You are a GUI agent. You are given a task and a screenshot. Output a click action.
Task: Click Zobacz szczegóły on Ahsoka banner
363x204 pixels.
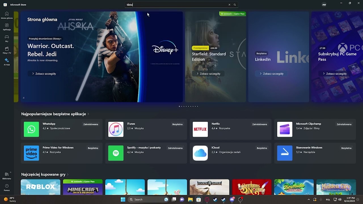click(44, 74)
